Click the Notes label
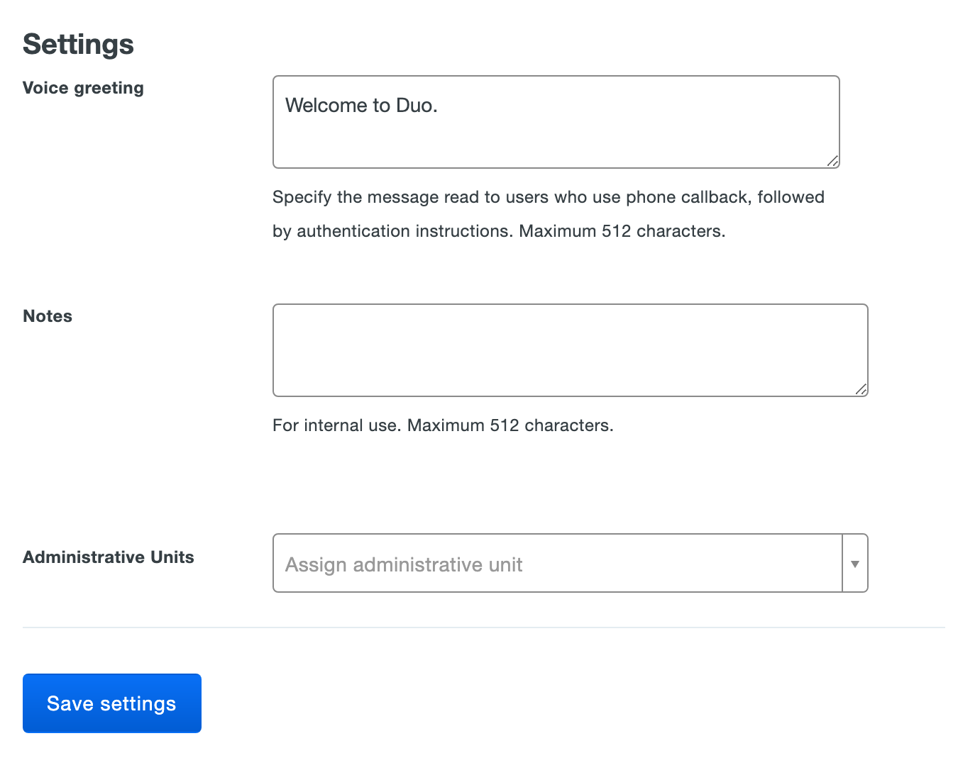The height and width of the screenshot is (770, 958). [x=47, y=316]
